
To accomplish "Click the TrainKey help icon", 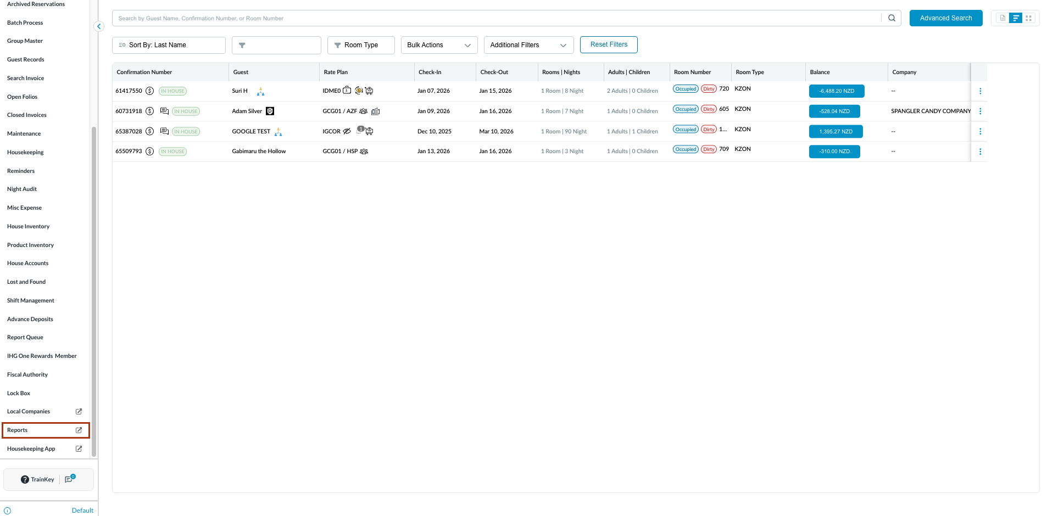I will 25,480.
